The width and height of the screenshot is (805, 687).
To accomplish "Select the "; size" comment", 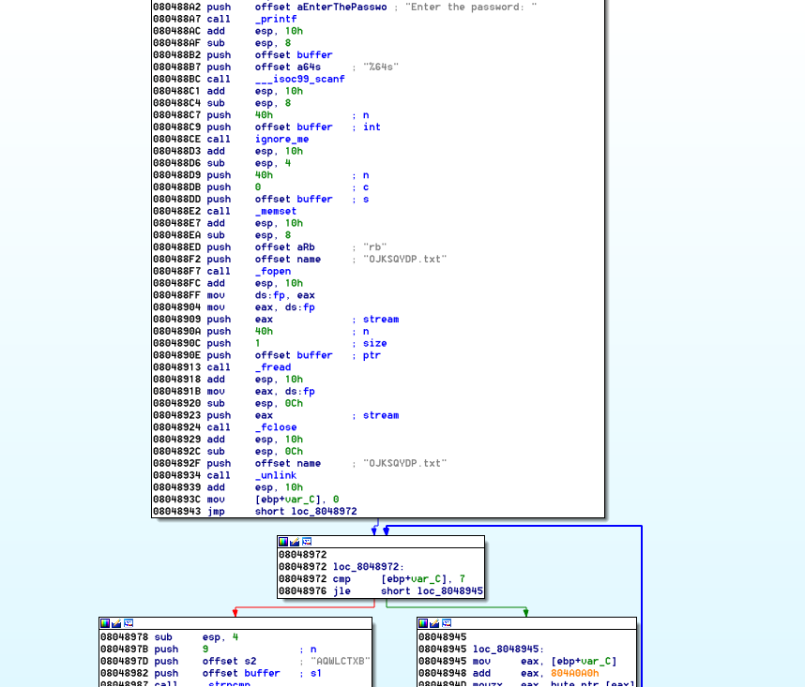I will click(369, 343).
